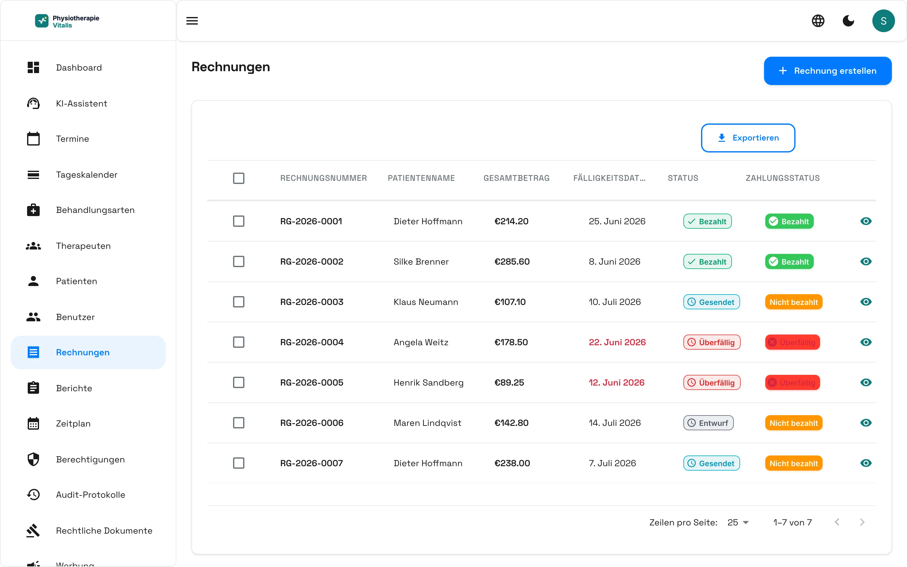The height and width of the screenshot is (567, 907).
Task: View invoice RG-2026-0003 eye icon
Action: (866, 302)
